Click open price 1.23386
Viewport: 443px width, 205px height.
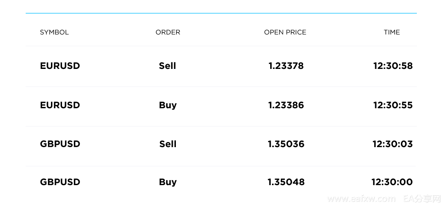click(286, 105)
